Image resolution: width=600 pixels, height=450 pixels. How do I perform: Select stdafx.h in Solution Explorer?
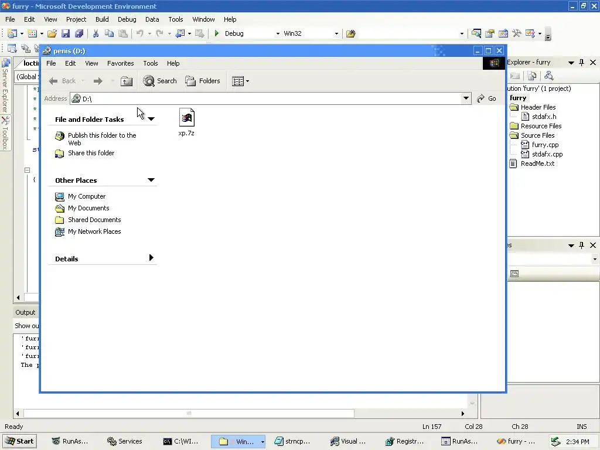tap(539, 117)
